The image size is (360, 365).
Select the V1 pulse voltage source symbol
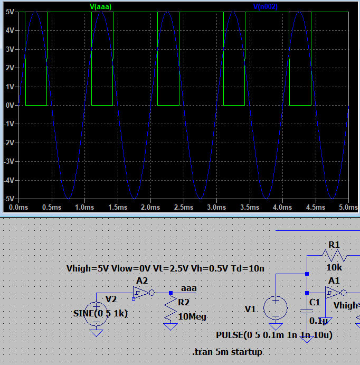coord(276,307)
